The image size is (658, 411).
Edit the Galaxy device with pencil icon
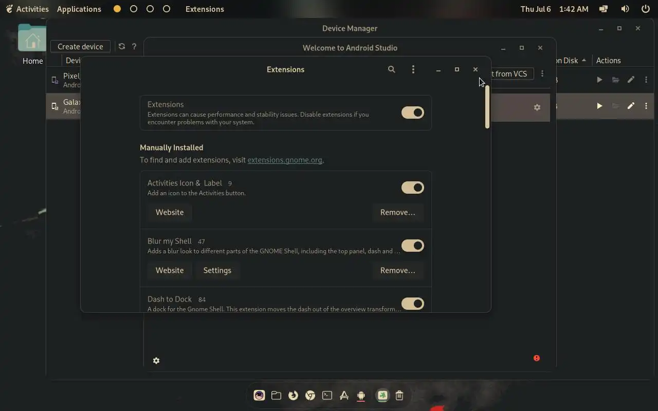631,106
